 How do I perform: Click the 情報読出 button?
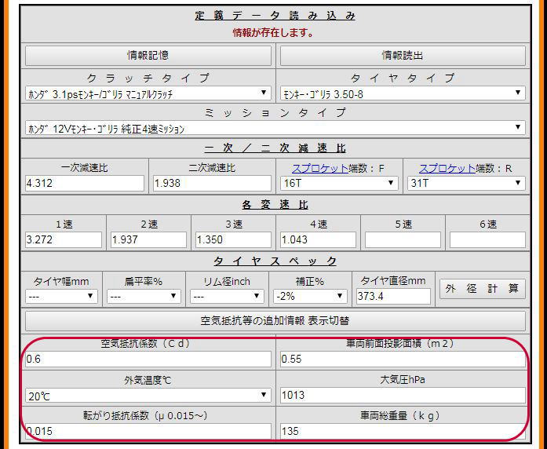[403, 56]
